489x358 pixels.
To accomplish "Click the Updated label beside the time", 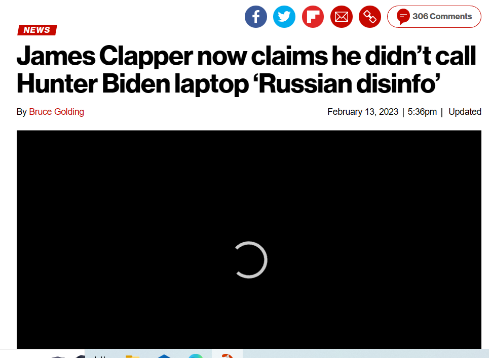I will click(x=465, y=112).
